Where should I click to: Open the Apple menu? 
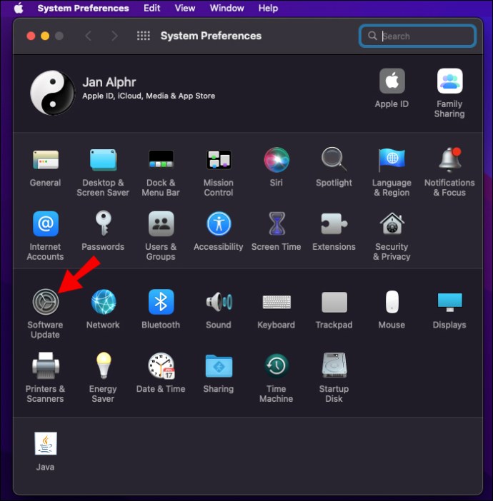[x=19, y=8]
